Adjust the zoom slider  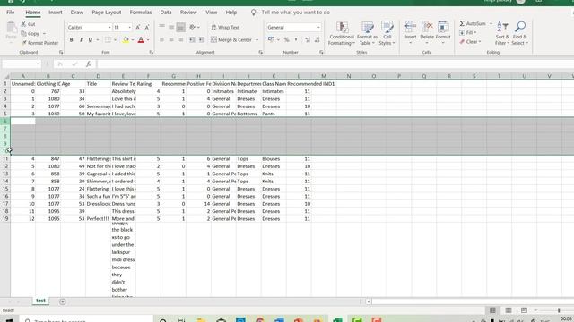click(559, 310)
